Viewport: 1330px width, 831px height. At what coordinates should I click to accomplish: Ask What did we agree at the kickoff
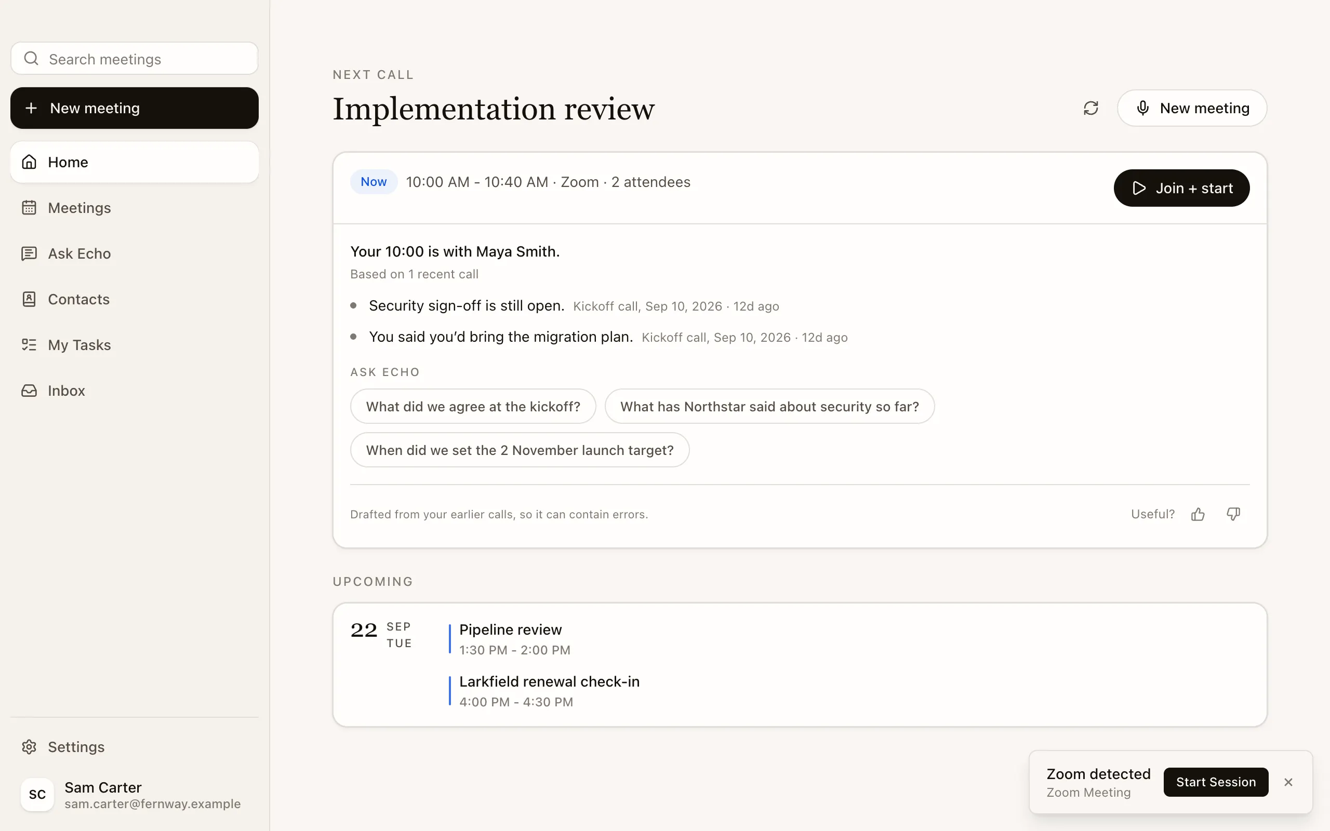coord(473,406)
